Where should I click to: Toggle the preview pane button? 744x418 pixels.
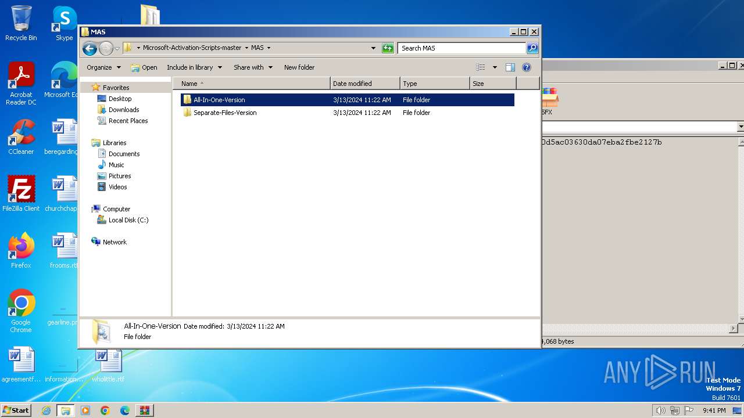click(x=510, y=67)
